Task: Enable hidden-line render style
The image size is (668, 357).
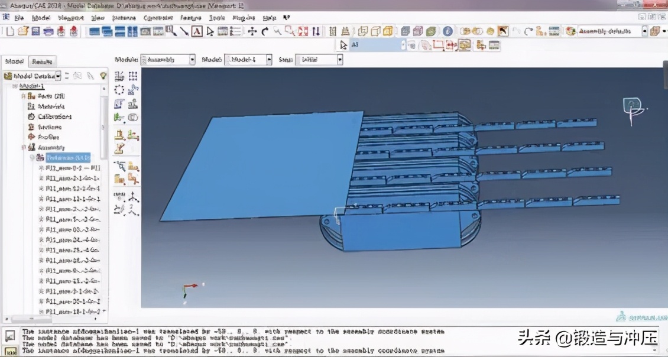Action: [376, 31]
